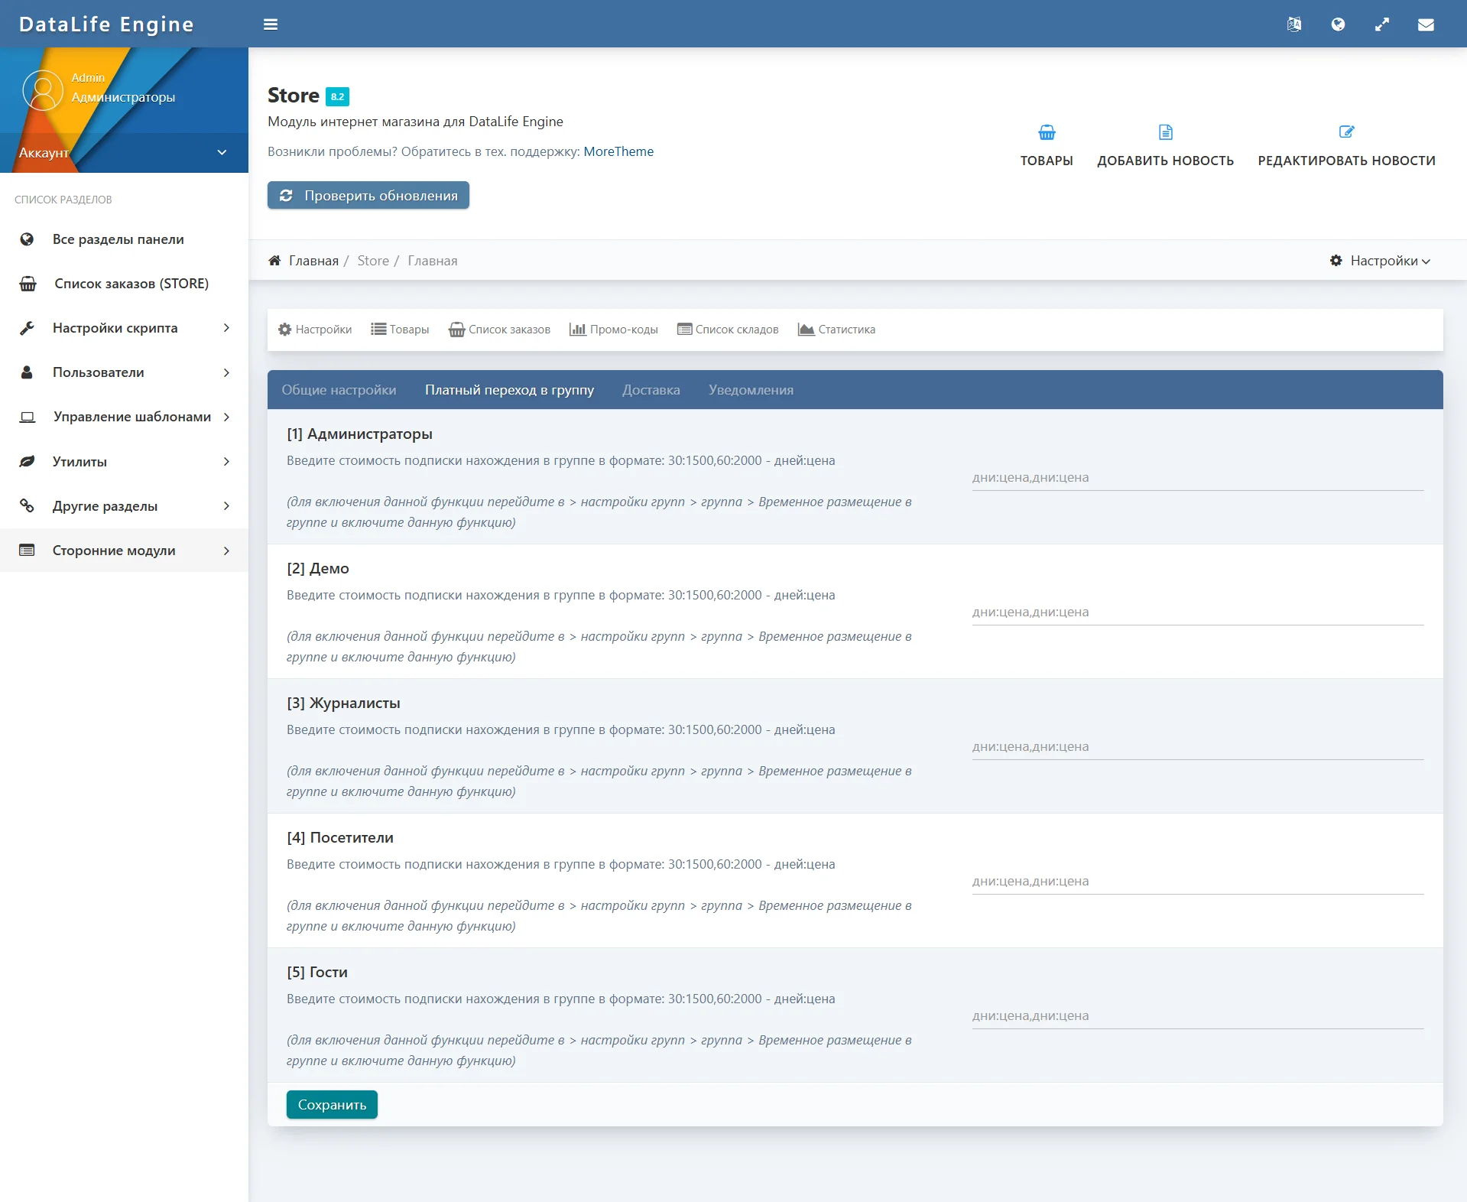Click the globe icon in top bar
The height and width of the screenshot is (1202, 1467).
[x=1338, y=24]
